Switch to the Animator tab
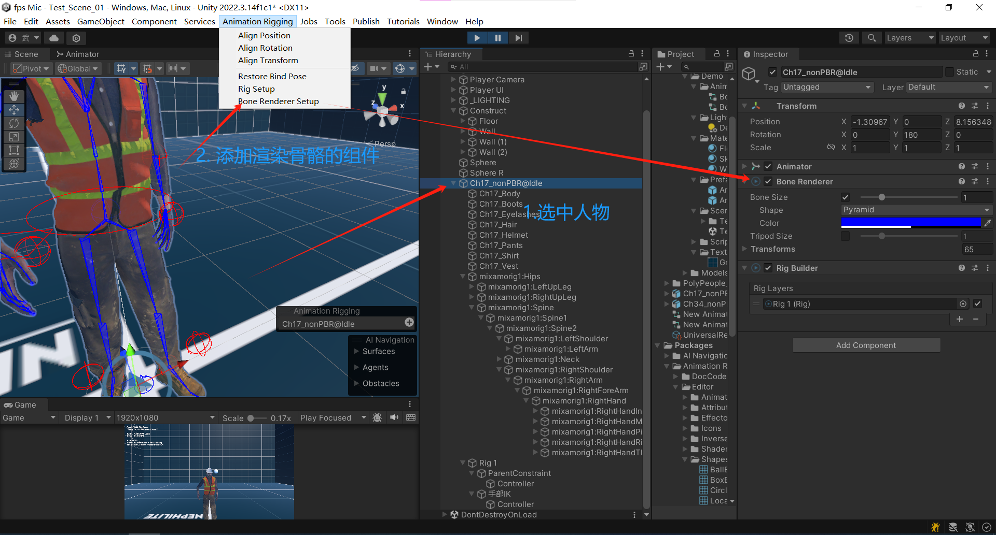This screenshot has height=535, width=996. 78,54
